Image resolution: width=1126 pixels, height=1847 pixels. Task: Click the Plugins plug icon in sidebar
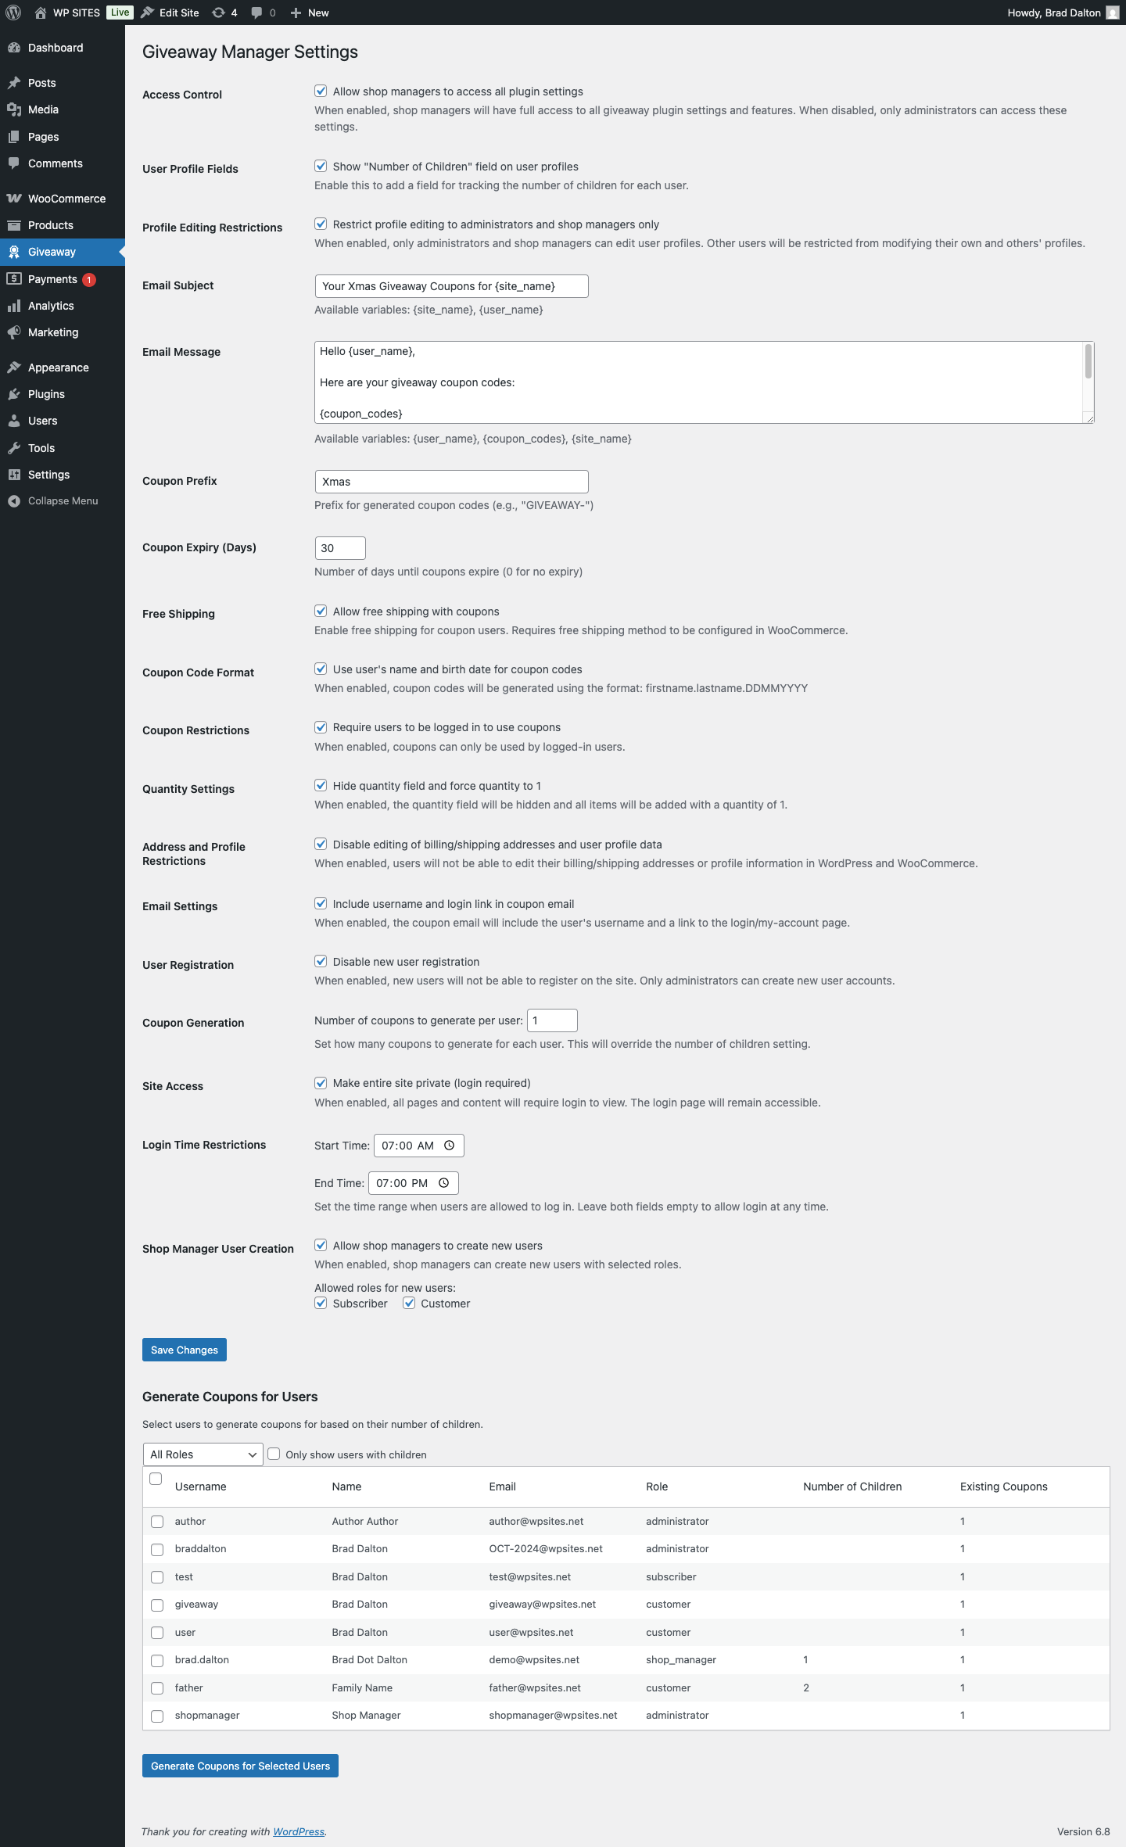click(14, 394)
